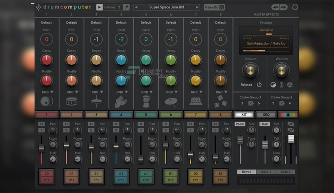Open settings with the gear icon
Image resolution: width=334 pixels, height=193 pixels.
[295, 7]
